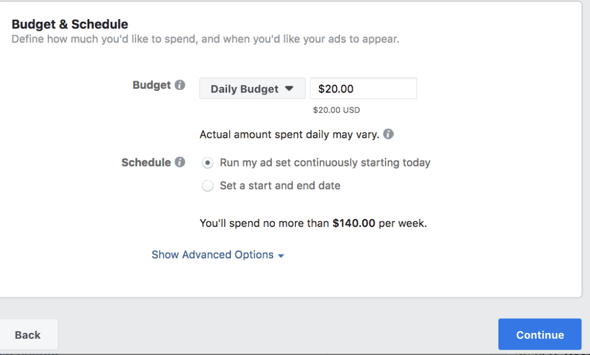Click the 'Actual amount spent daily may vary' text
Screen dimensions: 590x355
[x=289, y=135]
